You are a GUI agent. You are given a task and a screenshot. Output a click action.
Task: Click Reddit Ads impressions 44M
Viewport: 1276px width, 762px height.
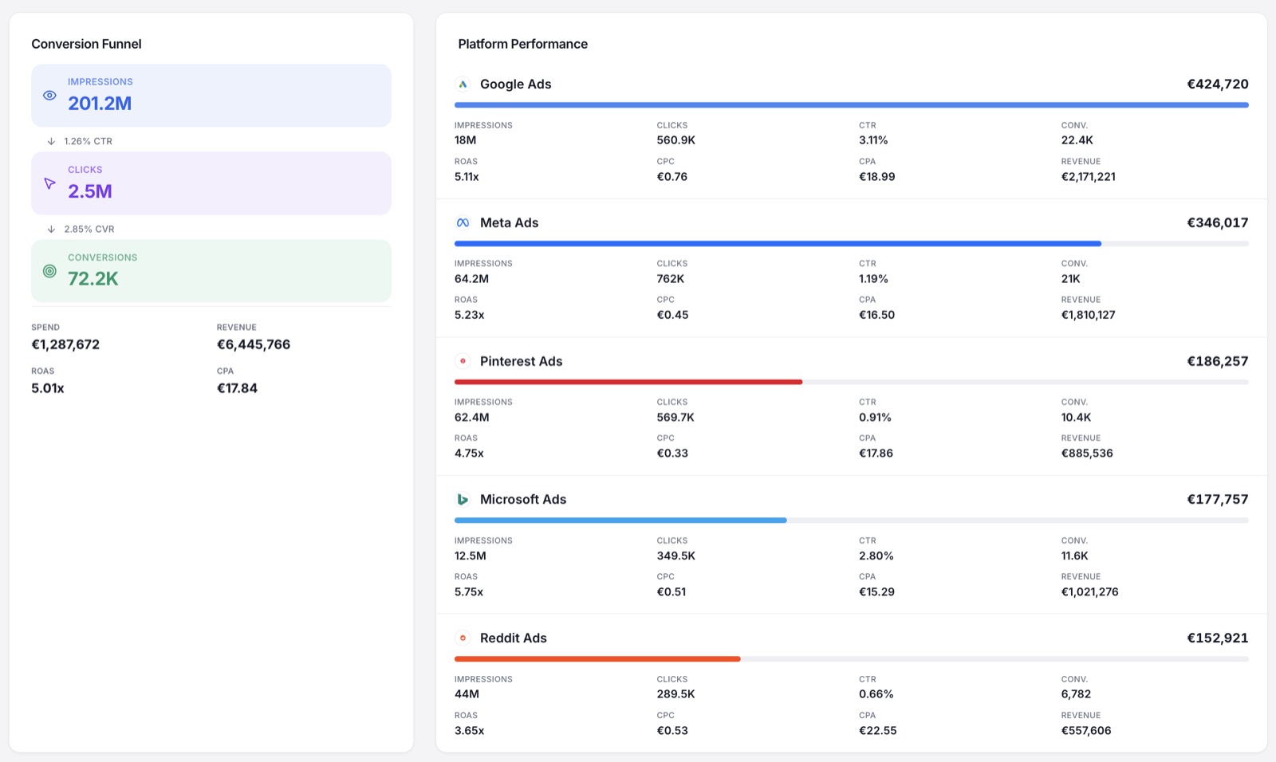point(467,693)
